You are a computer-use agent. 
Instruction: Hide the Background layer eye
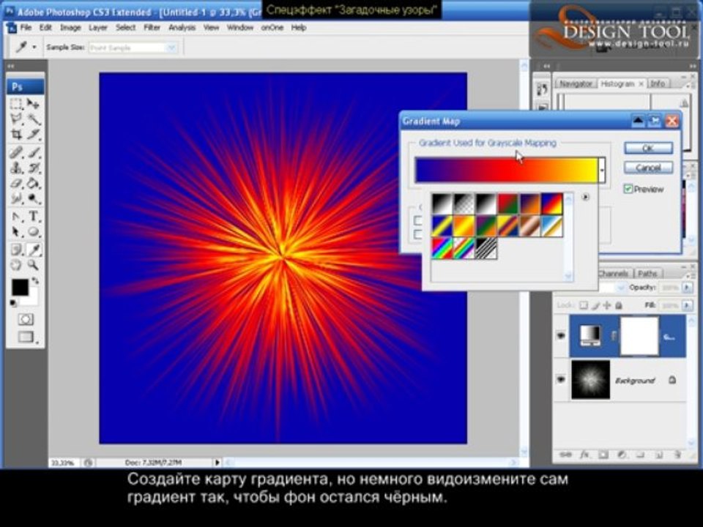click(561, 380)
